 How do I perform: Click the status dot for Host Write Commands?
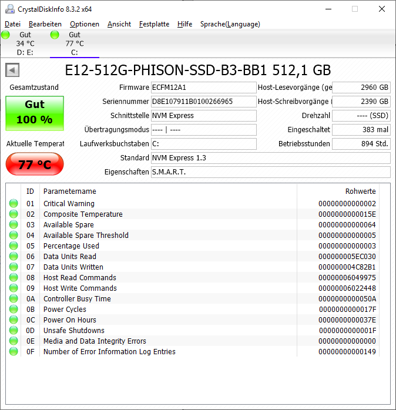tap(14, 288)
